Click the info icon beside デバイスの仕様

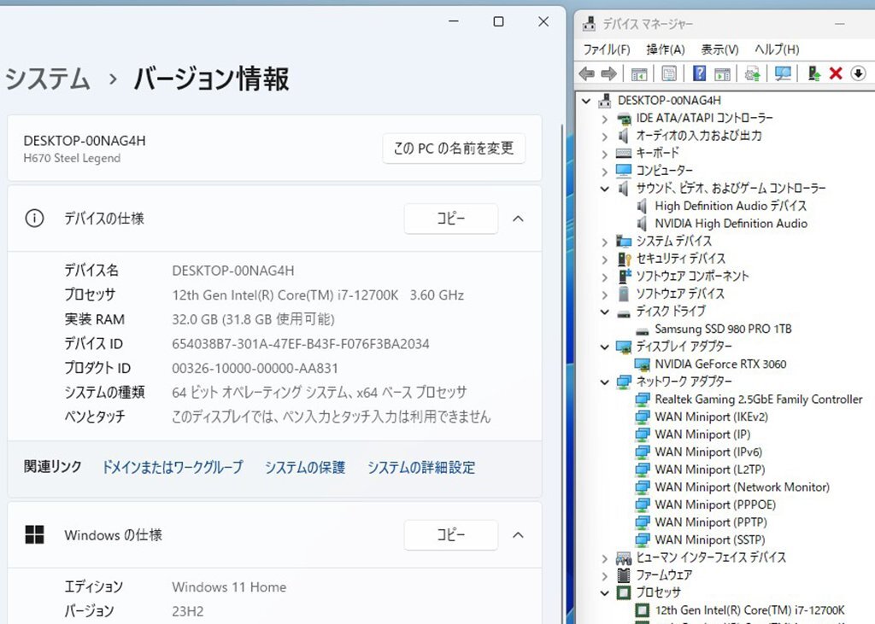(x=34, y=218)
